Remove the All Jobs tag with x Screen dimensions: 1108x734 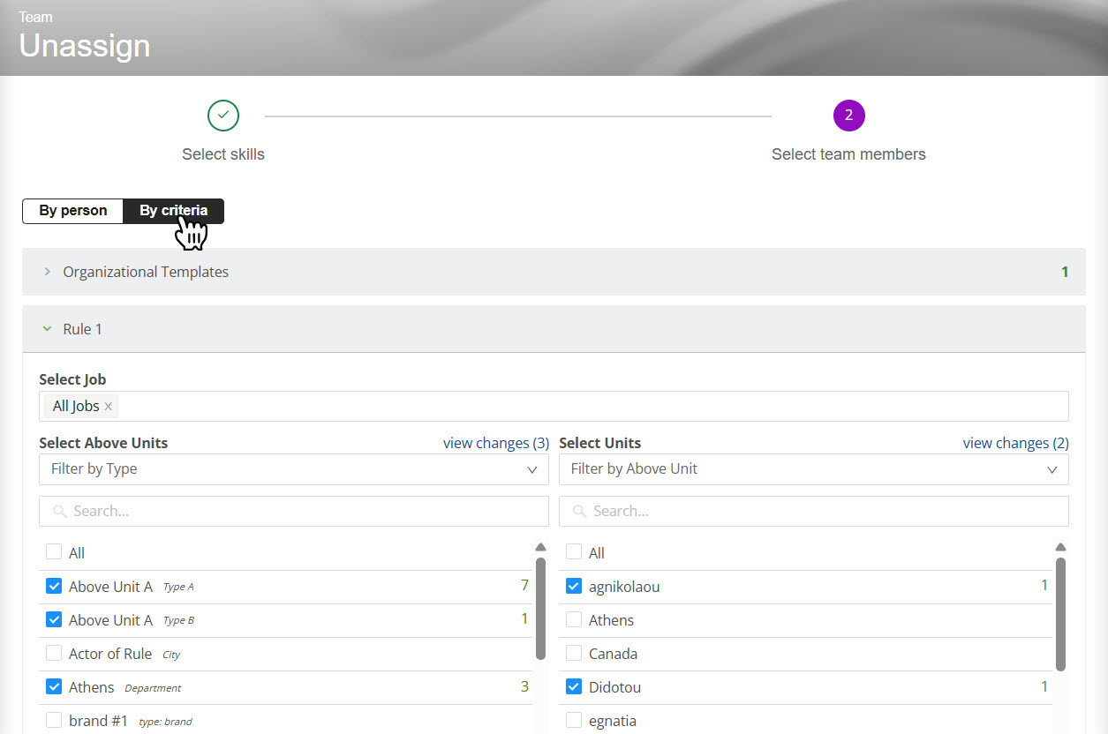click(108, 407)
